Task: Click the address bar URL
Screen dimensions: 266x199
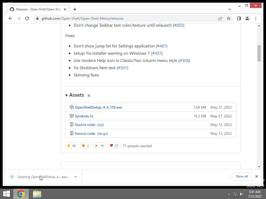Action: click(82, 18)
